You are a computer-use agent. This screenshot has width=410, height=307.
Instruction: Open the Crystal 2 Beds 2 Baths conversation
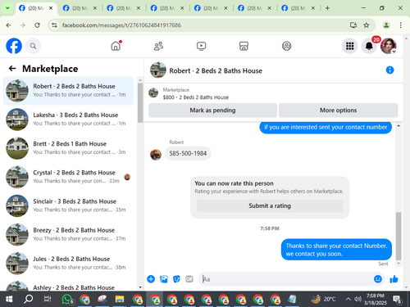(x=68, y=177)
